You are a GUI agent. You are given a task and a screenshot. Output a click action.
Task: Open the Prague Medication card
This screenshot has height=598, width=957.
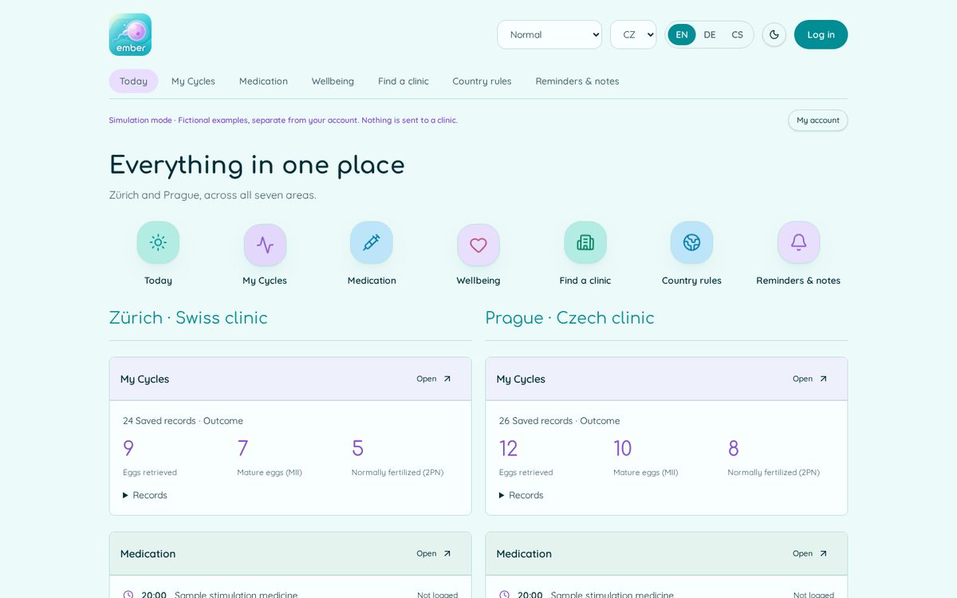(810, 553)
